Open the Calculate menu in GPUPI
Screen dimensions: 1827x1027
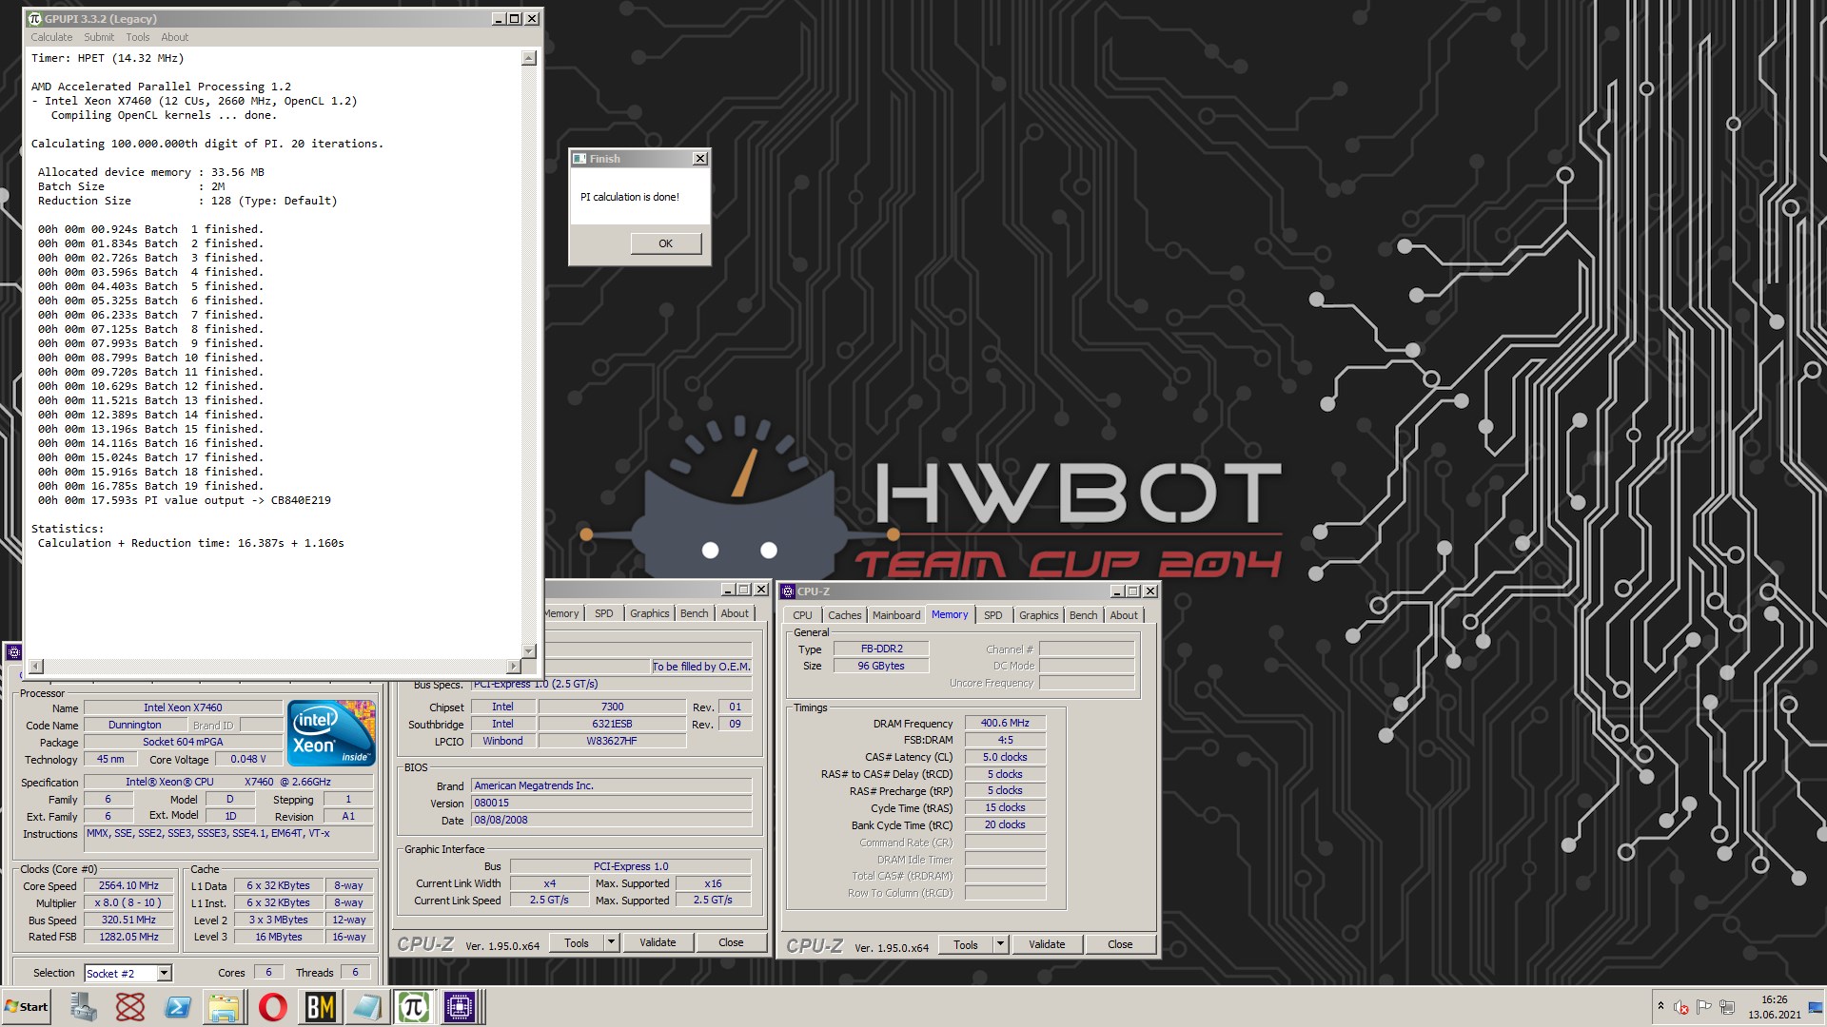pos(51,37)
